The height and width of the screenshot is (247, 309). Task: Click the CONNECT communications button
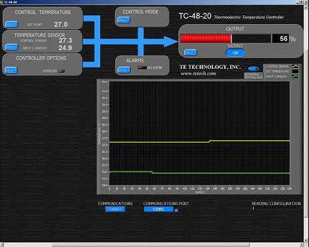tap(115, 209)
